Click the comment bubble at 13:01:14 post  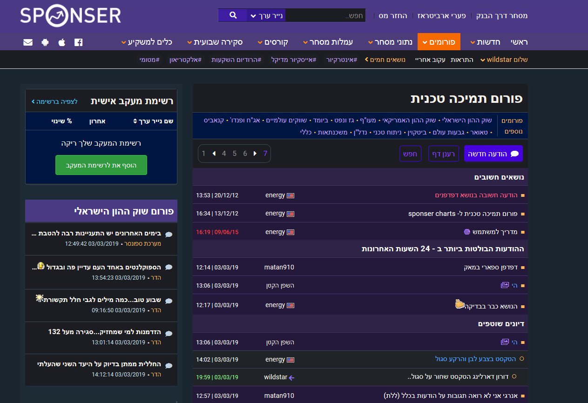click(x=169, y=333)
